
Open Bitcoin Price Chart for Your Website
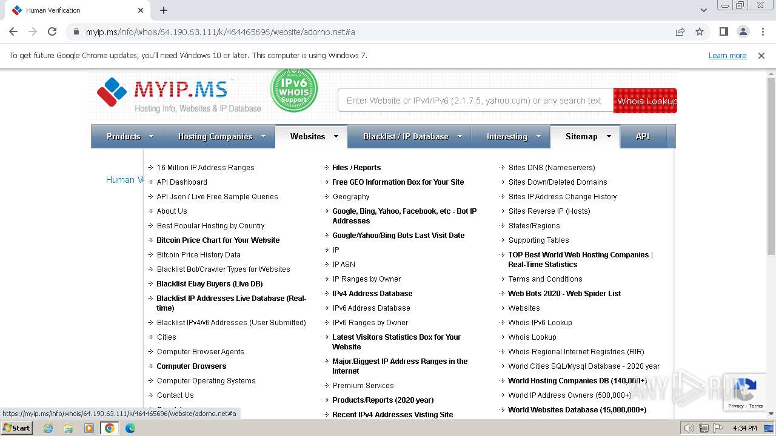tap(218, 240)
